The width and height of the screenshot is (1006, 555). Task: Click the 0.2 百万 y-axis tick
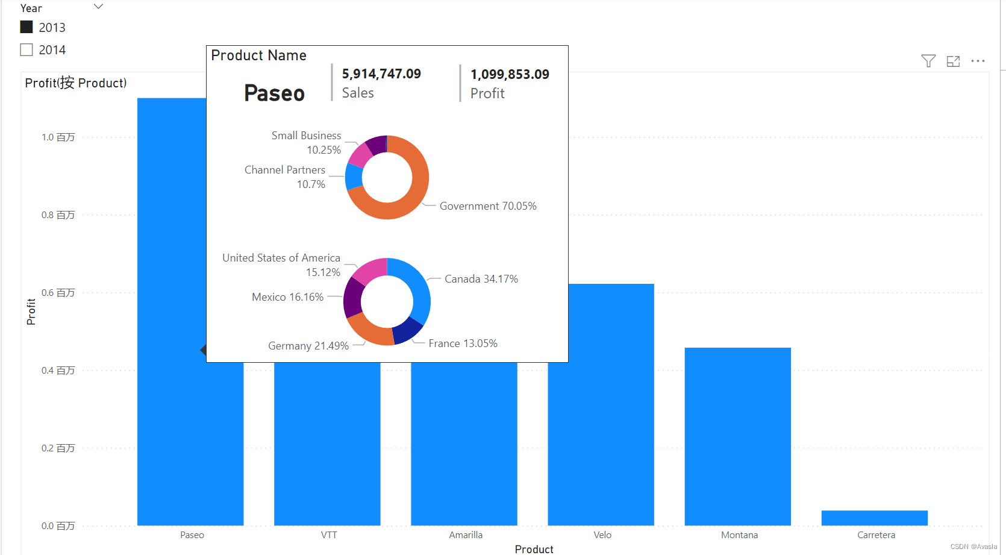click(58, 448)
